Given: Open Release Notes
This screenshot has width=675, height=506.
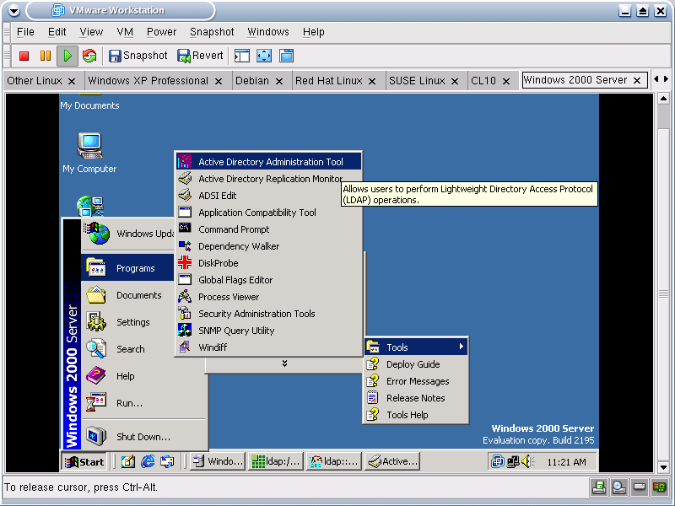Looking at the screenshot, I should click(x=416, y=398).
